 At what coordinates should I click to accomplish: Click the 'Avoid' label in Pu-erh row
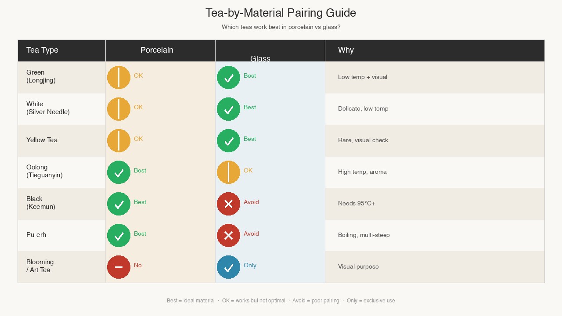click(251, 234)
